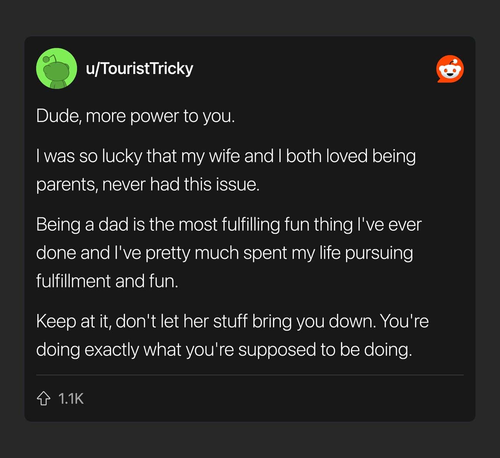The width and height of the screenshot is (500, 458).
Task: Click the line starting "Being a dad is"
Action: pos(229,224)
